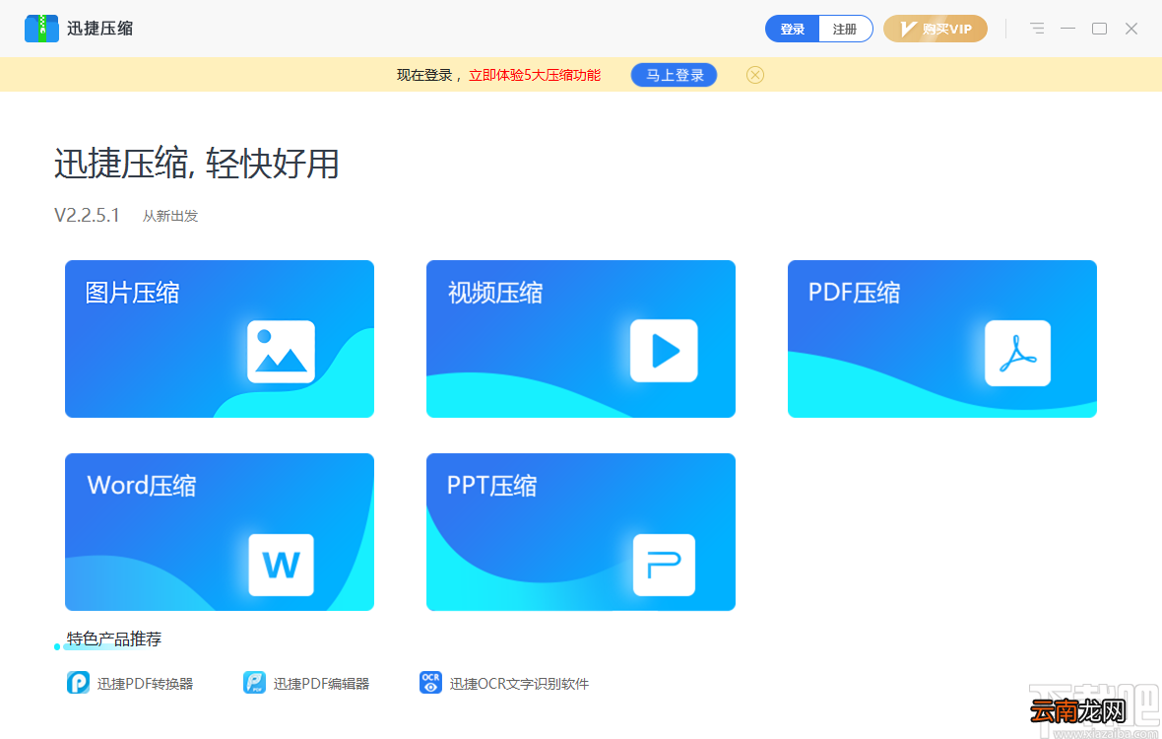Select the 图片压缩 card title

(x=133, y=293)
